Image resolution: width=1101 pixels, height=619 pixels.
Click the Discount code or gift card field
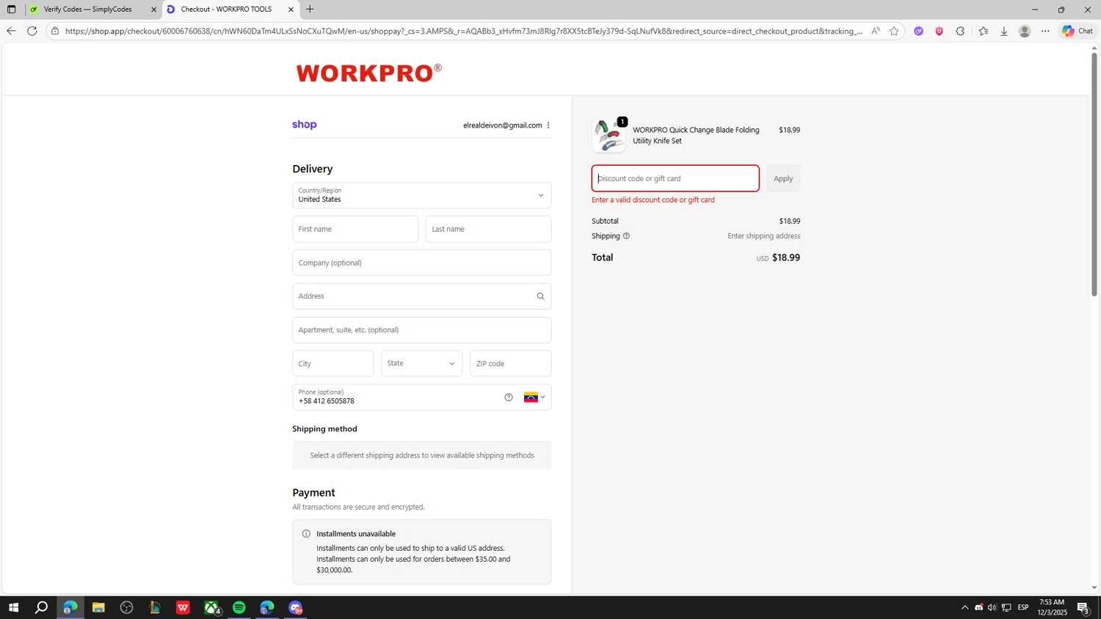pyautogui.click(x=675, y=178)
